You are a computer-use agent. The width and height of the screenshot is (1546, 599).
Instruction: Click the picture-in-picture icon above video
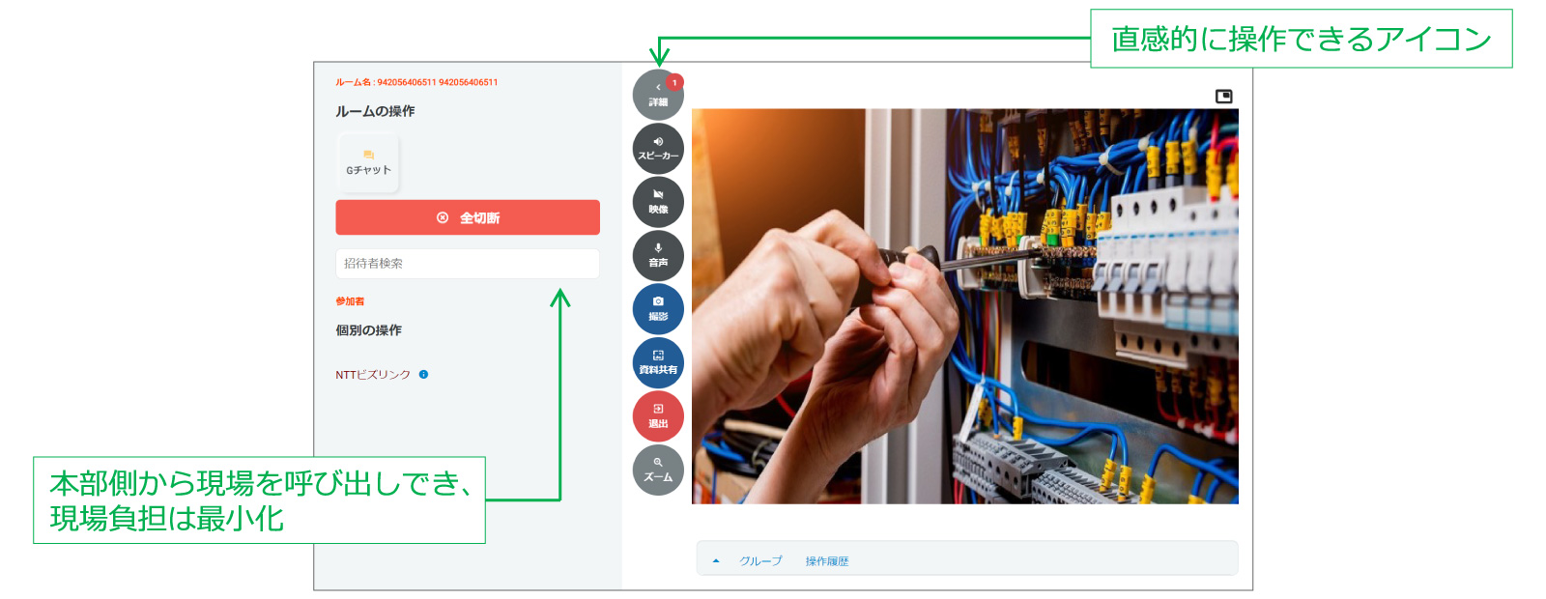tap(1223, 97)
